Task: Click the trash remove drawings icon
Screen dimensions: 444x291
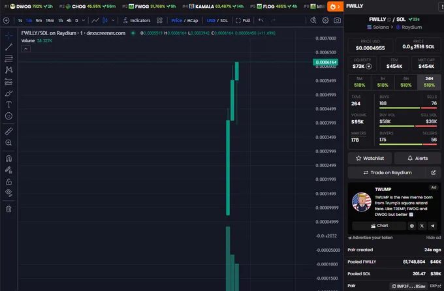Action: click(8, 209)
